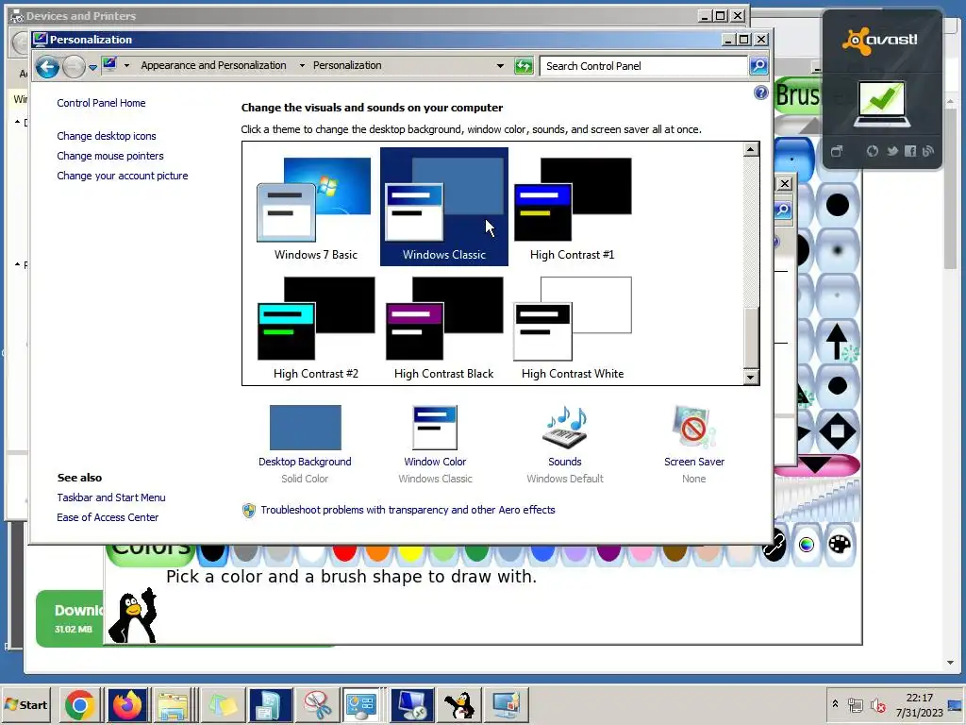The image size is (966, 725).
Task: Open the recent pages dropdown arrow
Action: [92, 67]
